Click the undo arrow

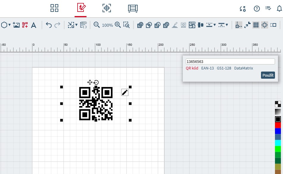tap(49, 25)
